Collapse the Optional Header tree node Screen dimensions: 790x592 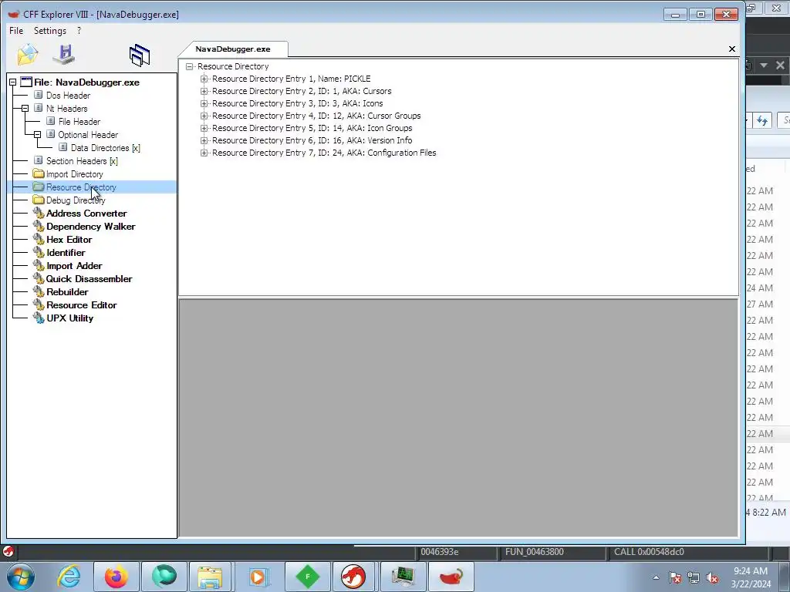coord(37,134)
